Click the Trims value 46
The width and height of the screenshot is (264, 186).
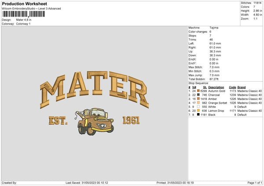tap(211, 39)
